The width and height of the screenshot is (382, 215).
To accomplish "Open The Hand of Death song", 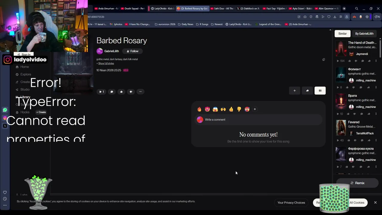I will click(362, 43).
